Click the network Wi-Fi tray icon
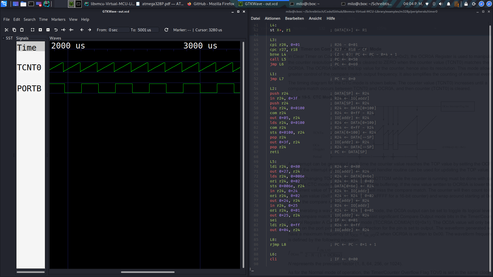Image resolution: width=493 pixels, height=277 pixels. (x=427, y=4)
